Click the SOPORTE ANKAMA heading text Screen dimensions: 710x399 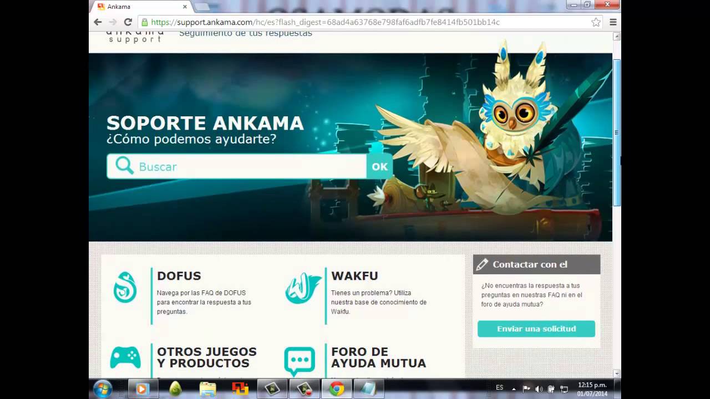[205, 122]
